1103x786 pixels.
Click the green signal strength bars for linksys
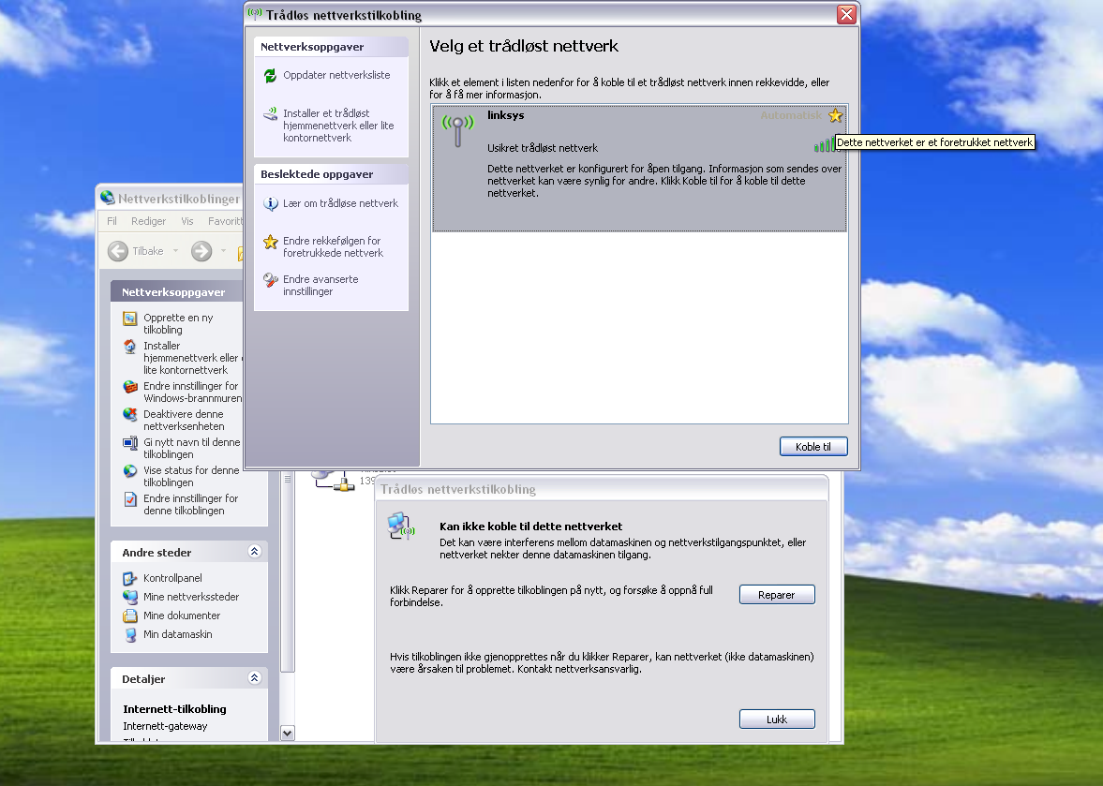[824, 145]
